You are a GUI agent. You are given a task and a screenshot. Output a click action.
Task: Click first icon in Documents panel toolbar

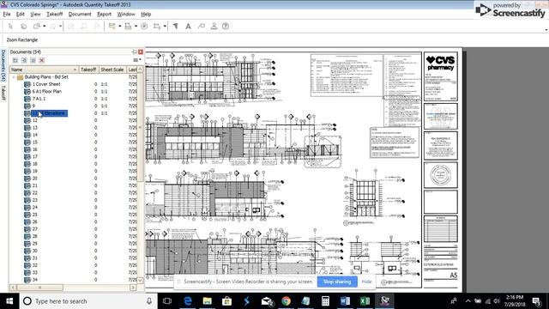15,60
